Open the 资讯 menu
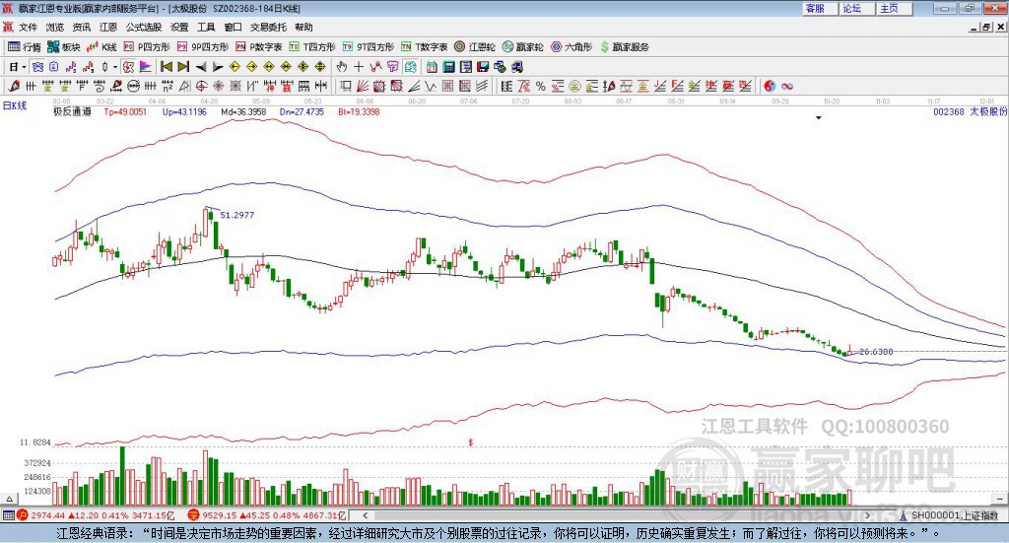Screen dimensions: 1009x543 pyautogui.click(x=82, y=27)
